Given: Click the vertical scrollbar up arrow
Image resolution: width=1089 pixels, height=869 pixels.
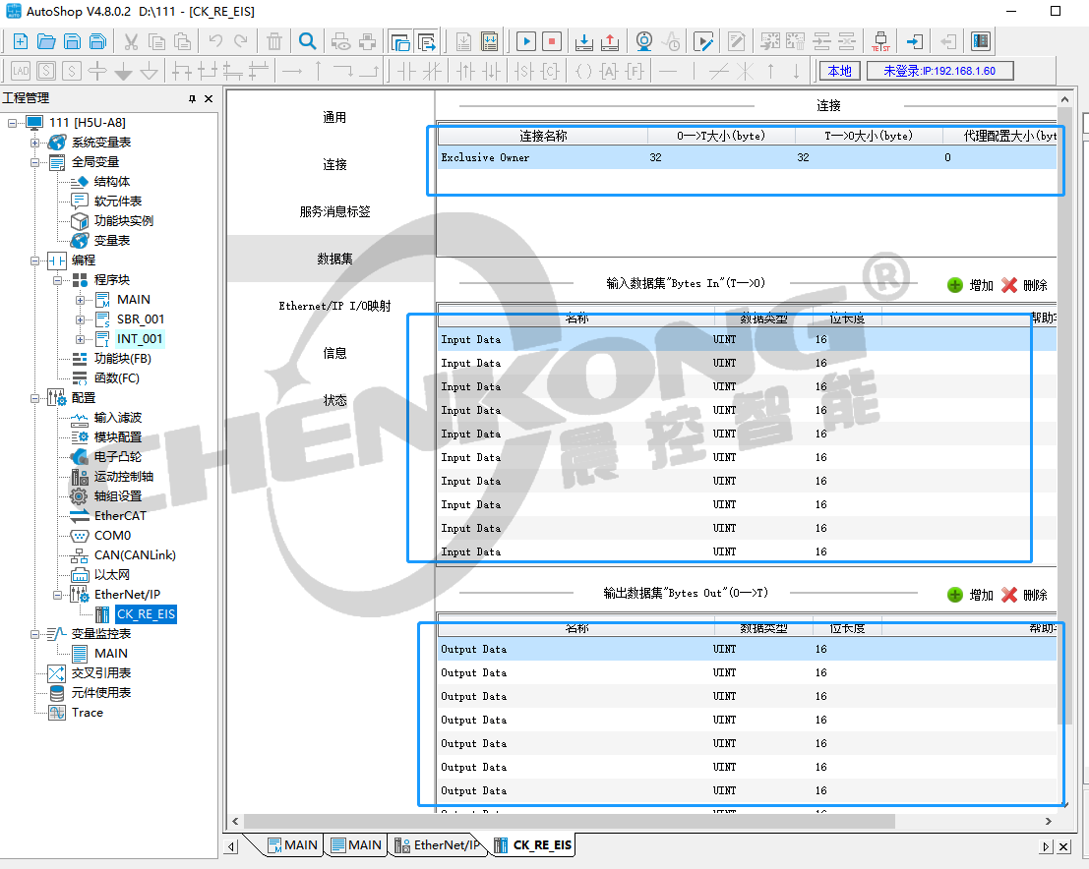Looking at the screenshot, I should coord(1064,100).
